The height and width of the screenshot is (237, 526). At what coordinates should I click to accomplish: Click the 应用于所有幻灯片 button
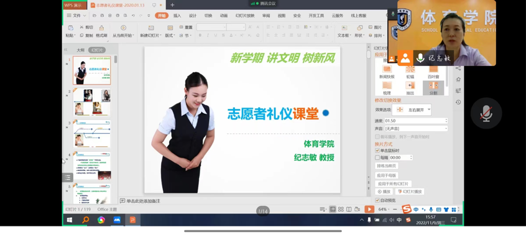tap(393, 184)
